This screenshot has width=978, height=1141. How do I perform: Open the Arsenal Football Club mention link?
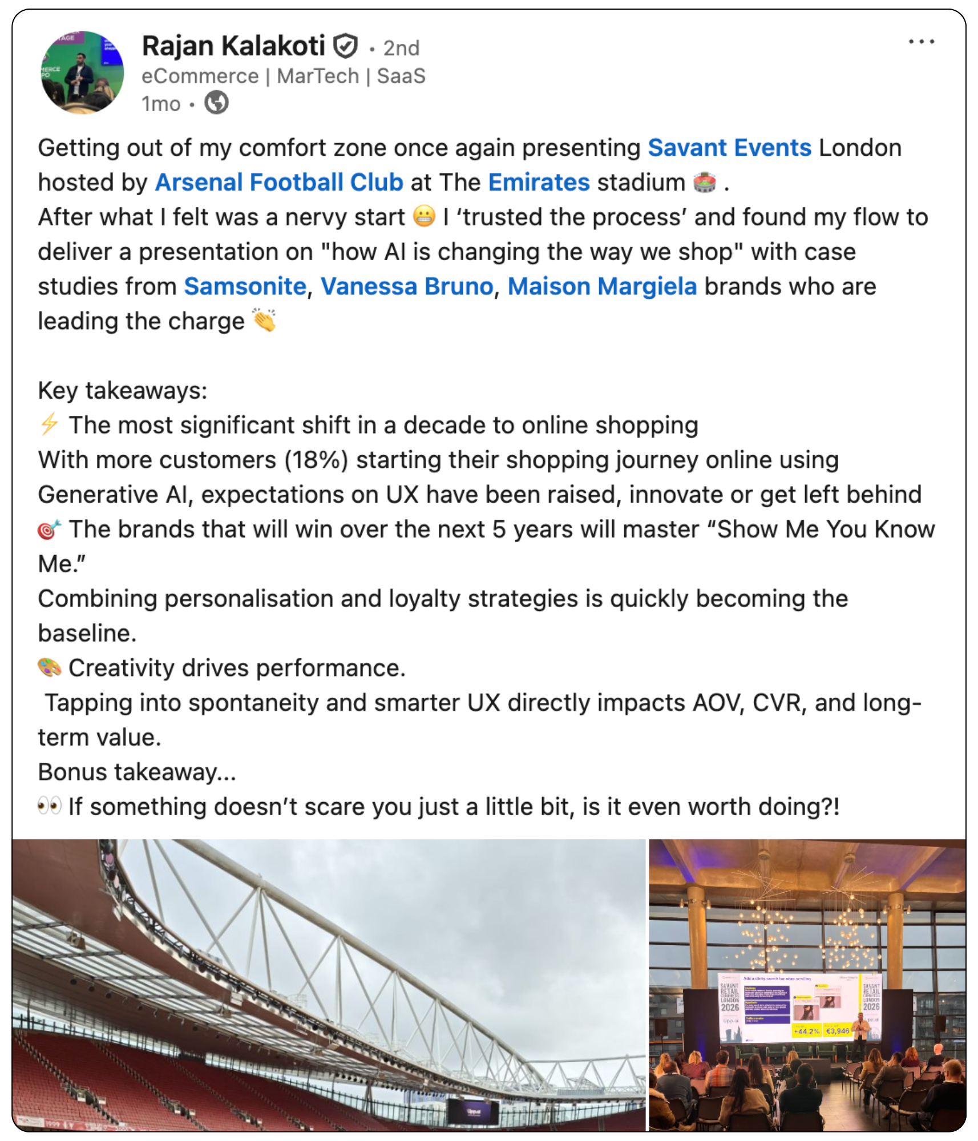[279, 183]
